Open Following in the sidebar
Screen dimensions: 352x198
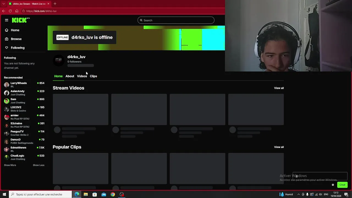click(x=15, y=48)
